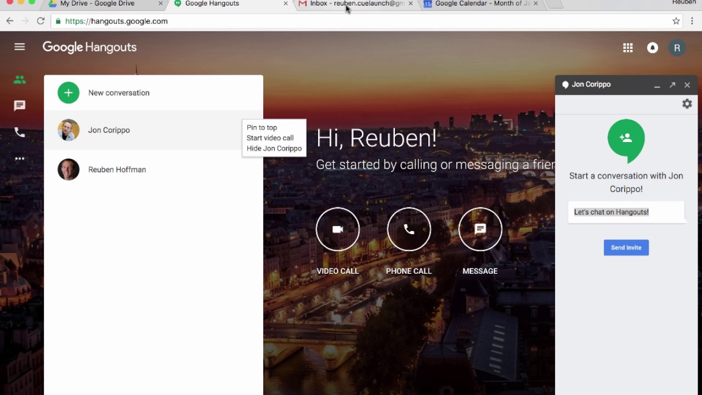702x395 pixels.
Task: Minimize the Jon Corippo chat panel
Action: click(657, 86)
